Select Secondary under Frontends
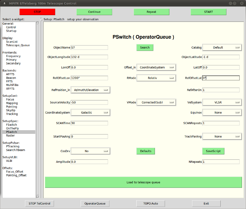Viewport: 246px width, 209px height. 13,63
